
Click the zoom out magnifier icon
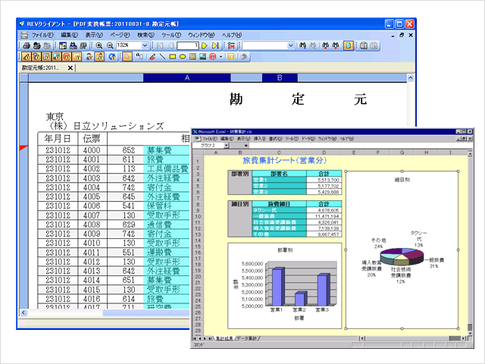pos(110,45)
